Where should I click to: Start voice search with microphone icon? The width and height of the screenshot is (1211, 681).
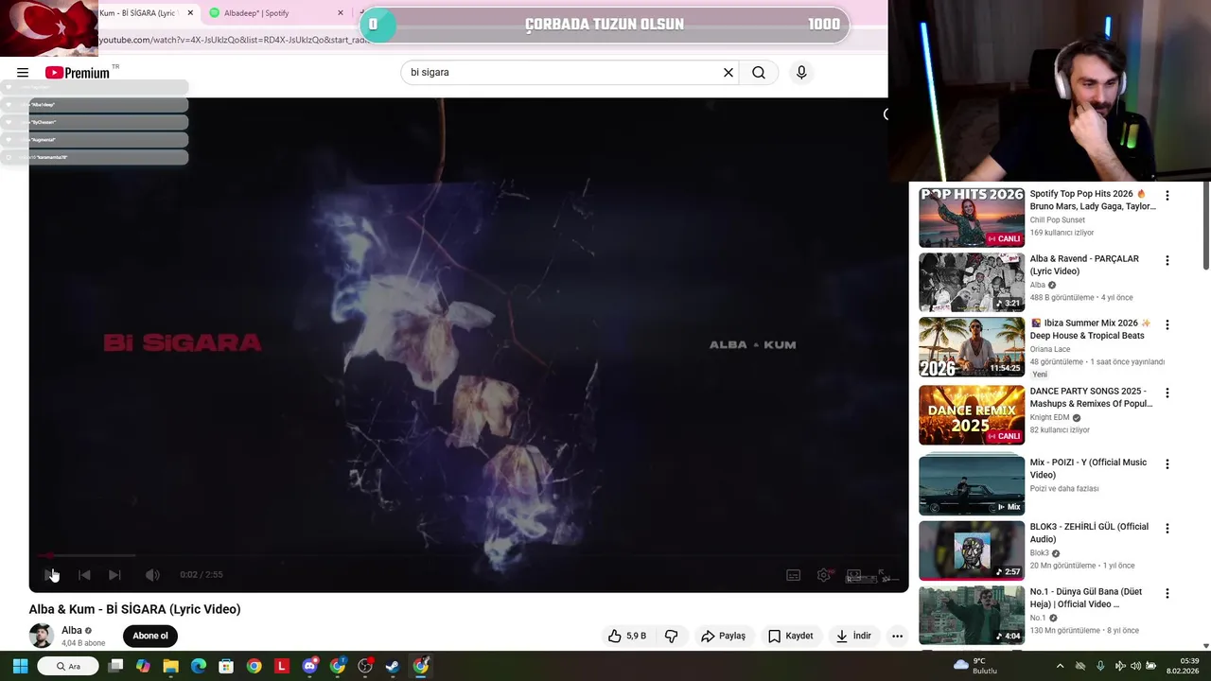coord(801,73)
